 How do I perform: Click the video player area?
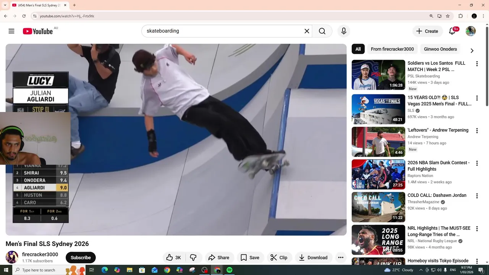(176, 140)
